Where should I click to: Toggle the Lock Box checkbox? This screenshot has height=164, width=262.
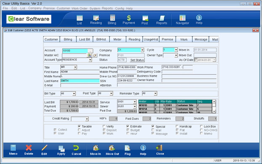coord(201,126)
